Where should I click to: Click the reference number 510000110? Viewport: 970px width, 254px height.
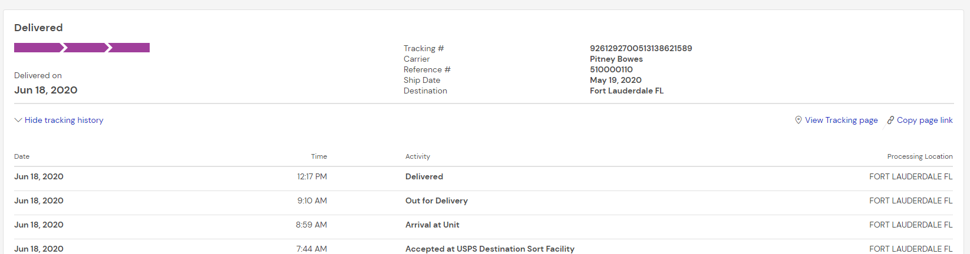click(x=611, y=69)
